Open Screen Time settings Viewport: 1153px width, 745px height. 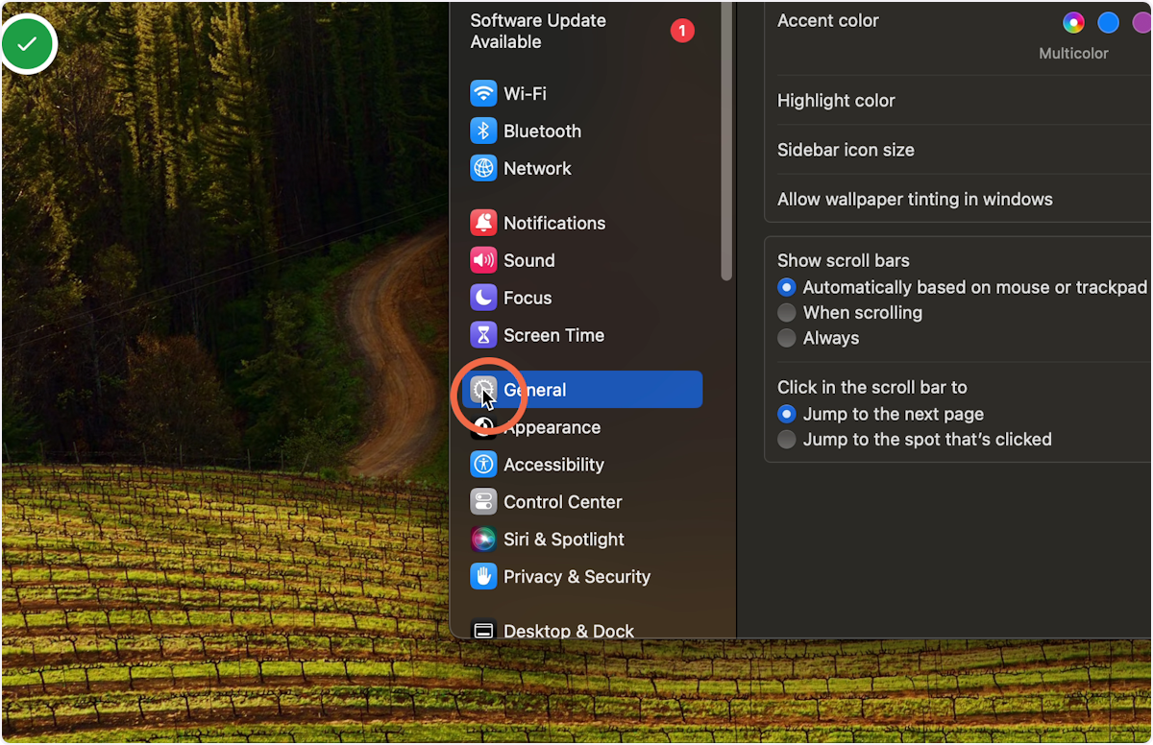click(553, 335)
